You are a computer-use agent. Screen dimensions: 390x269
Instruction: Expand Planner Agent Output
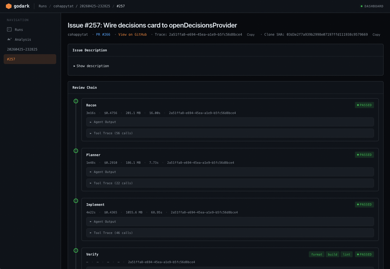[x=230, y=172]
